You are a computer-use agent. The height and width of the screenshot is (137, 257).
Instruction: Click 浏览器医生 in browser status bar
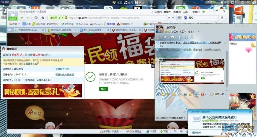(x=134, y=131)
